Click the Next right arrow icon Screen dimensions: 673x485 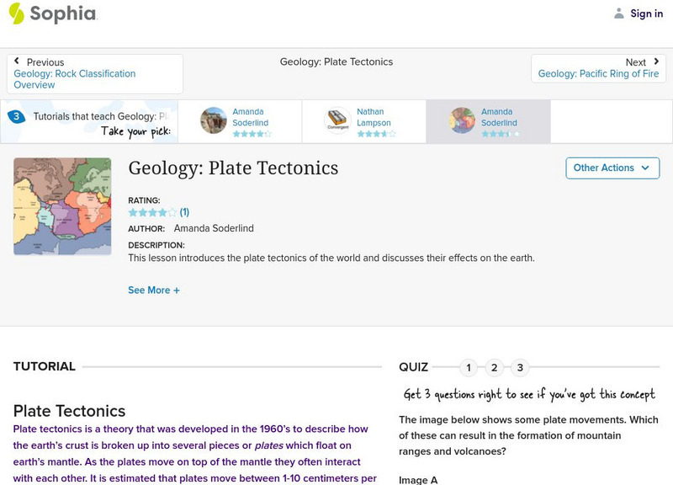(x=656, y=61)
